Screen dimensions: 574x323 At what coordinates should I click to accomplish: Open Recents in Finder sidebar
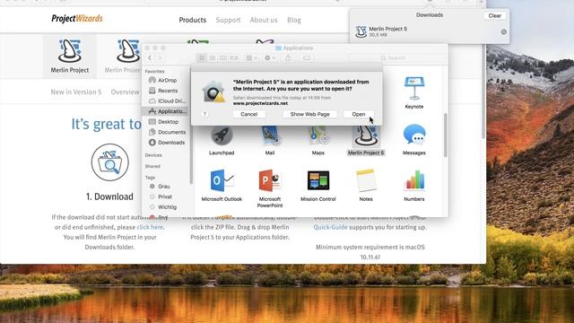click(x=167, y=91)
